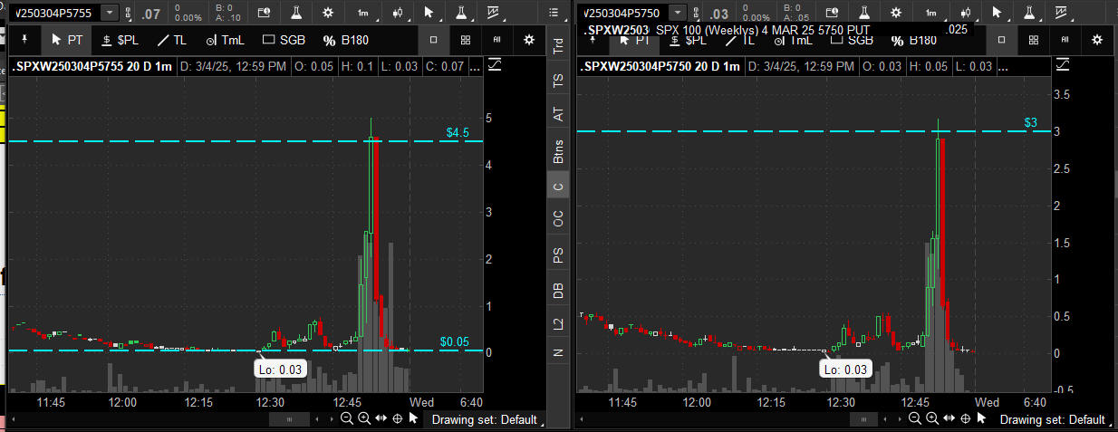Open the Btns tab in the side panel

[x=558, y=152]
